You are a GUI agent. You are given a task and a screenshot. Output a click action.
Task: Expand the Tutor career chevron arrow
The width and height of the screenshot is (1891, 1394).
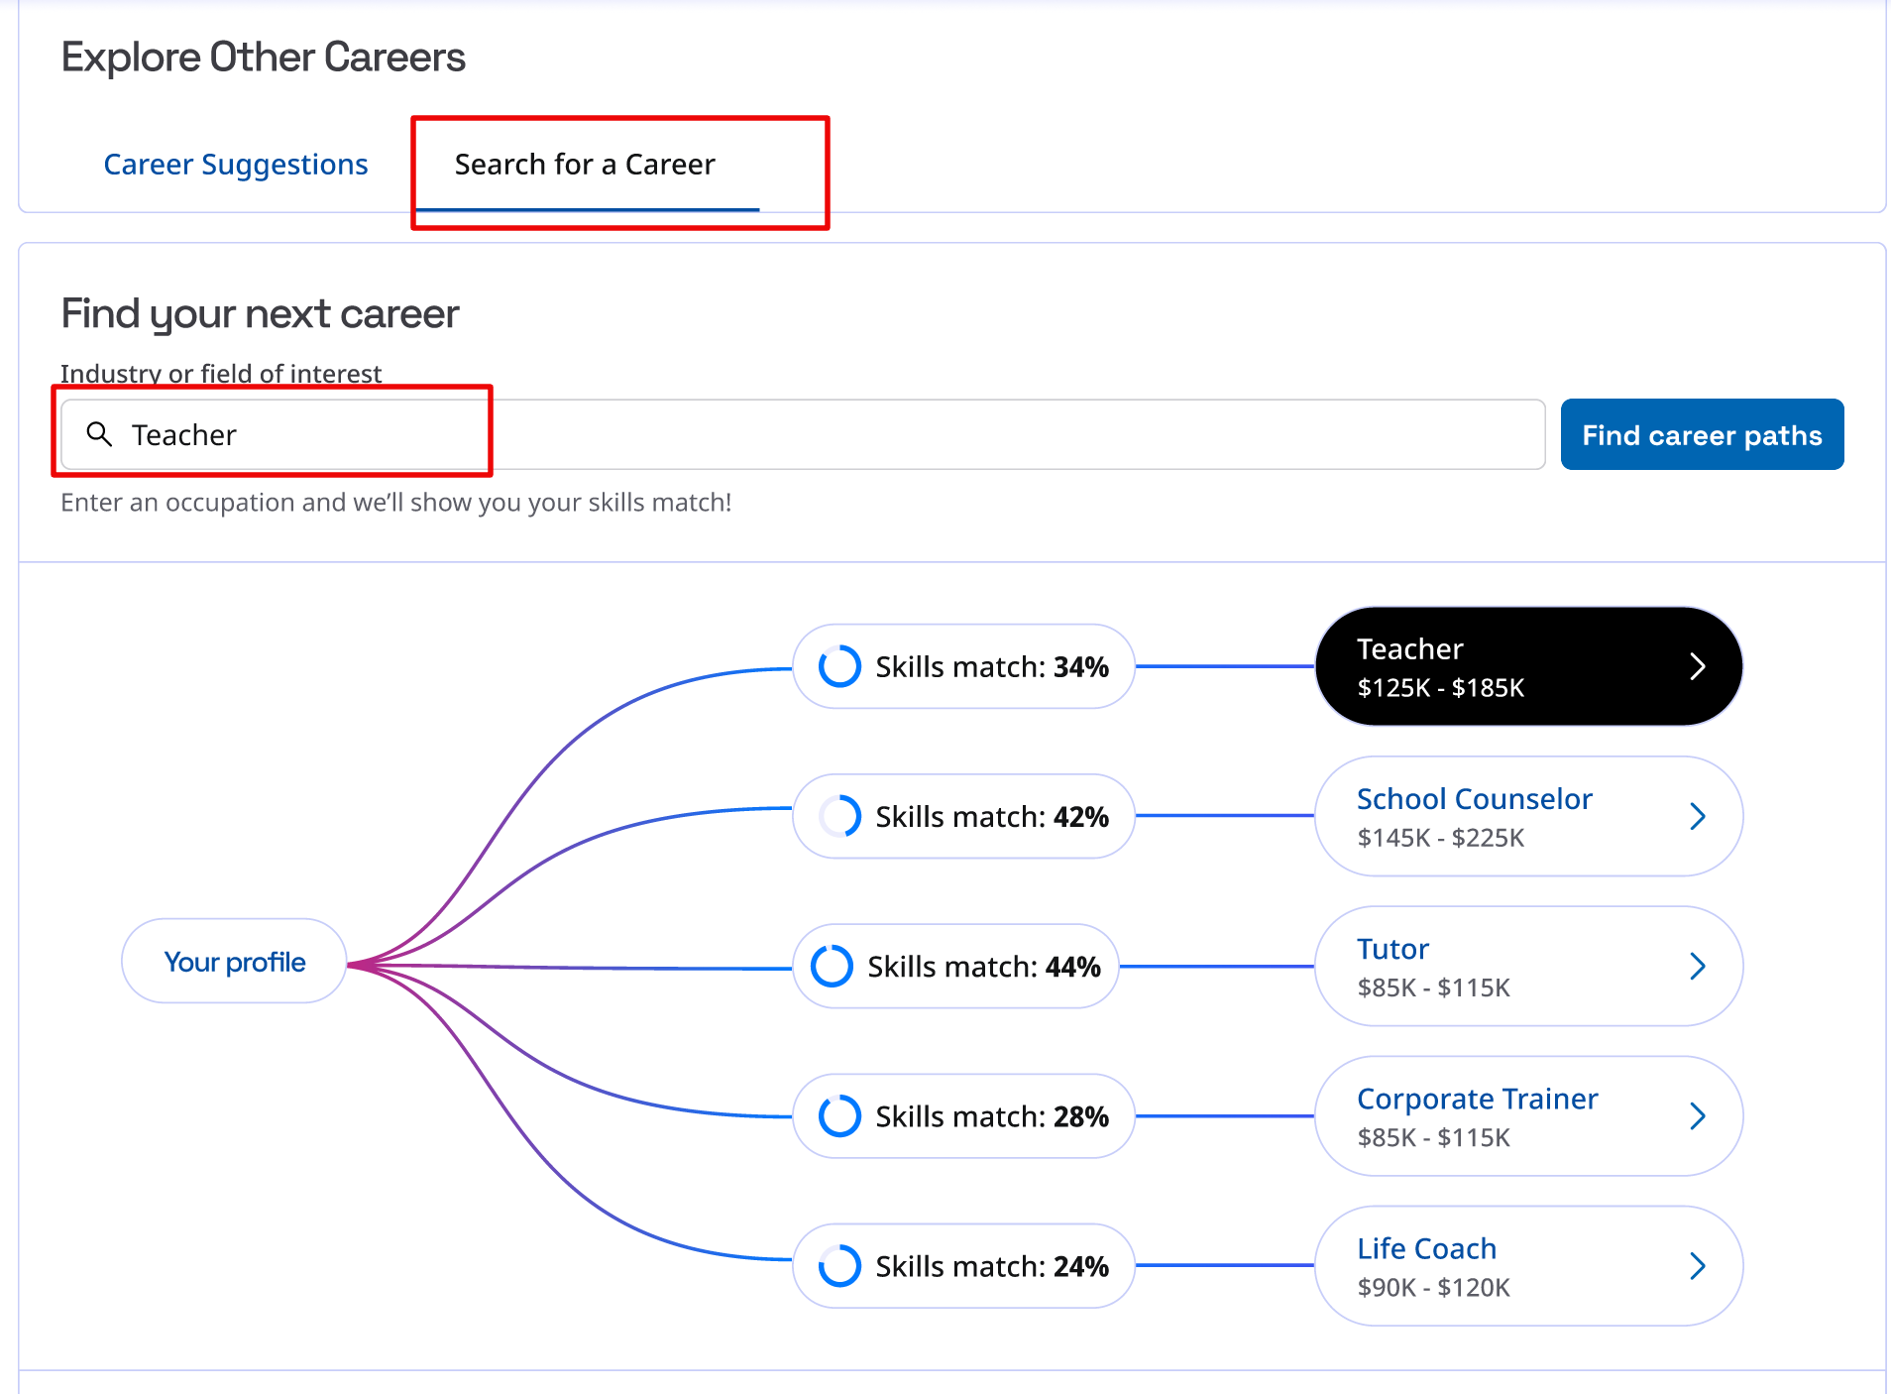(1697, 966)
